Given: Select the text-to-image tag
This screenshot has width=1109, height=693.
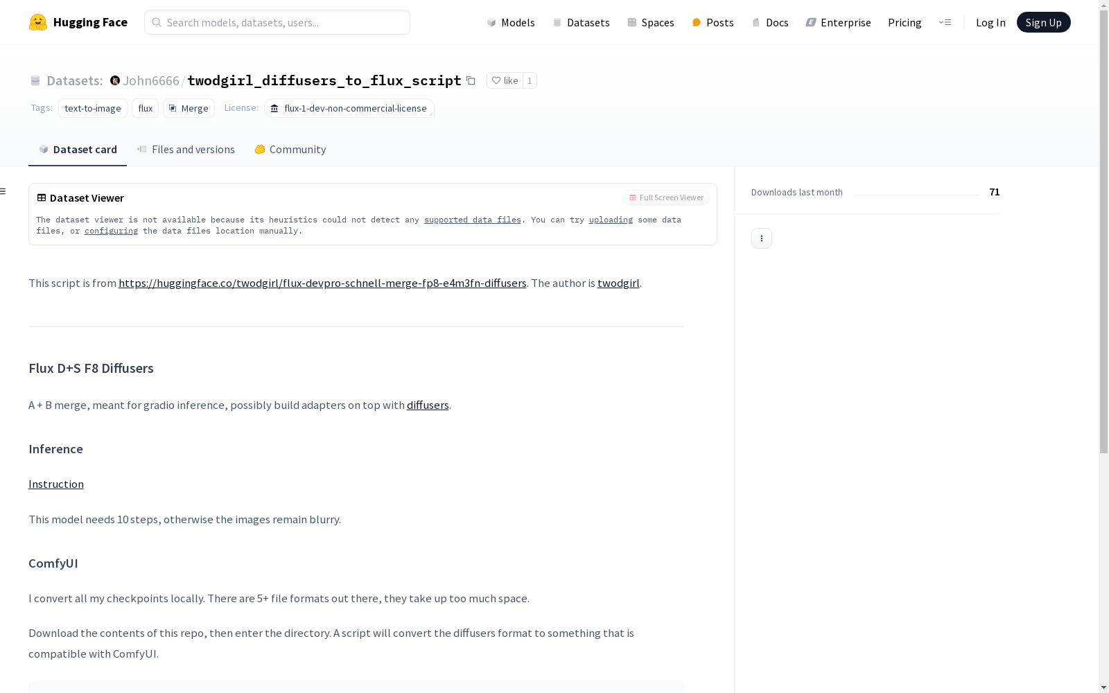Looking at the screenshot, I should click(x=93, y=108).
